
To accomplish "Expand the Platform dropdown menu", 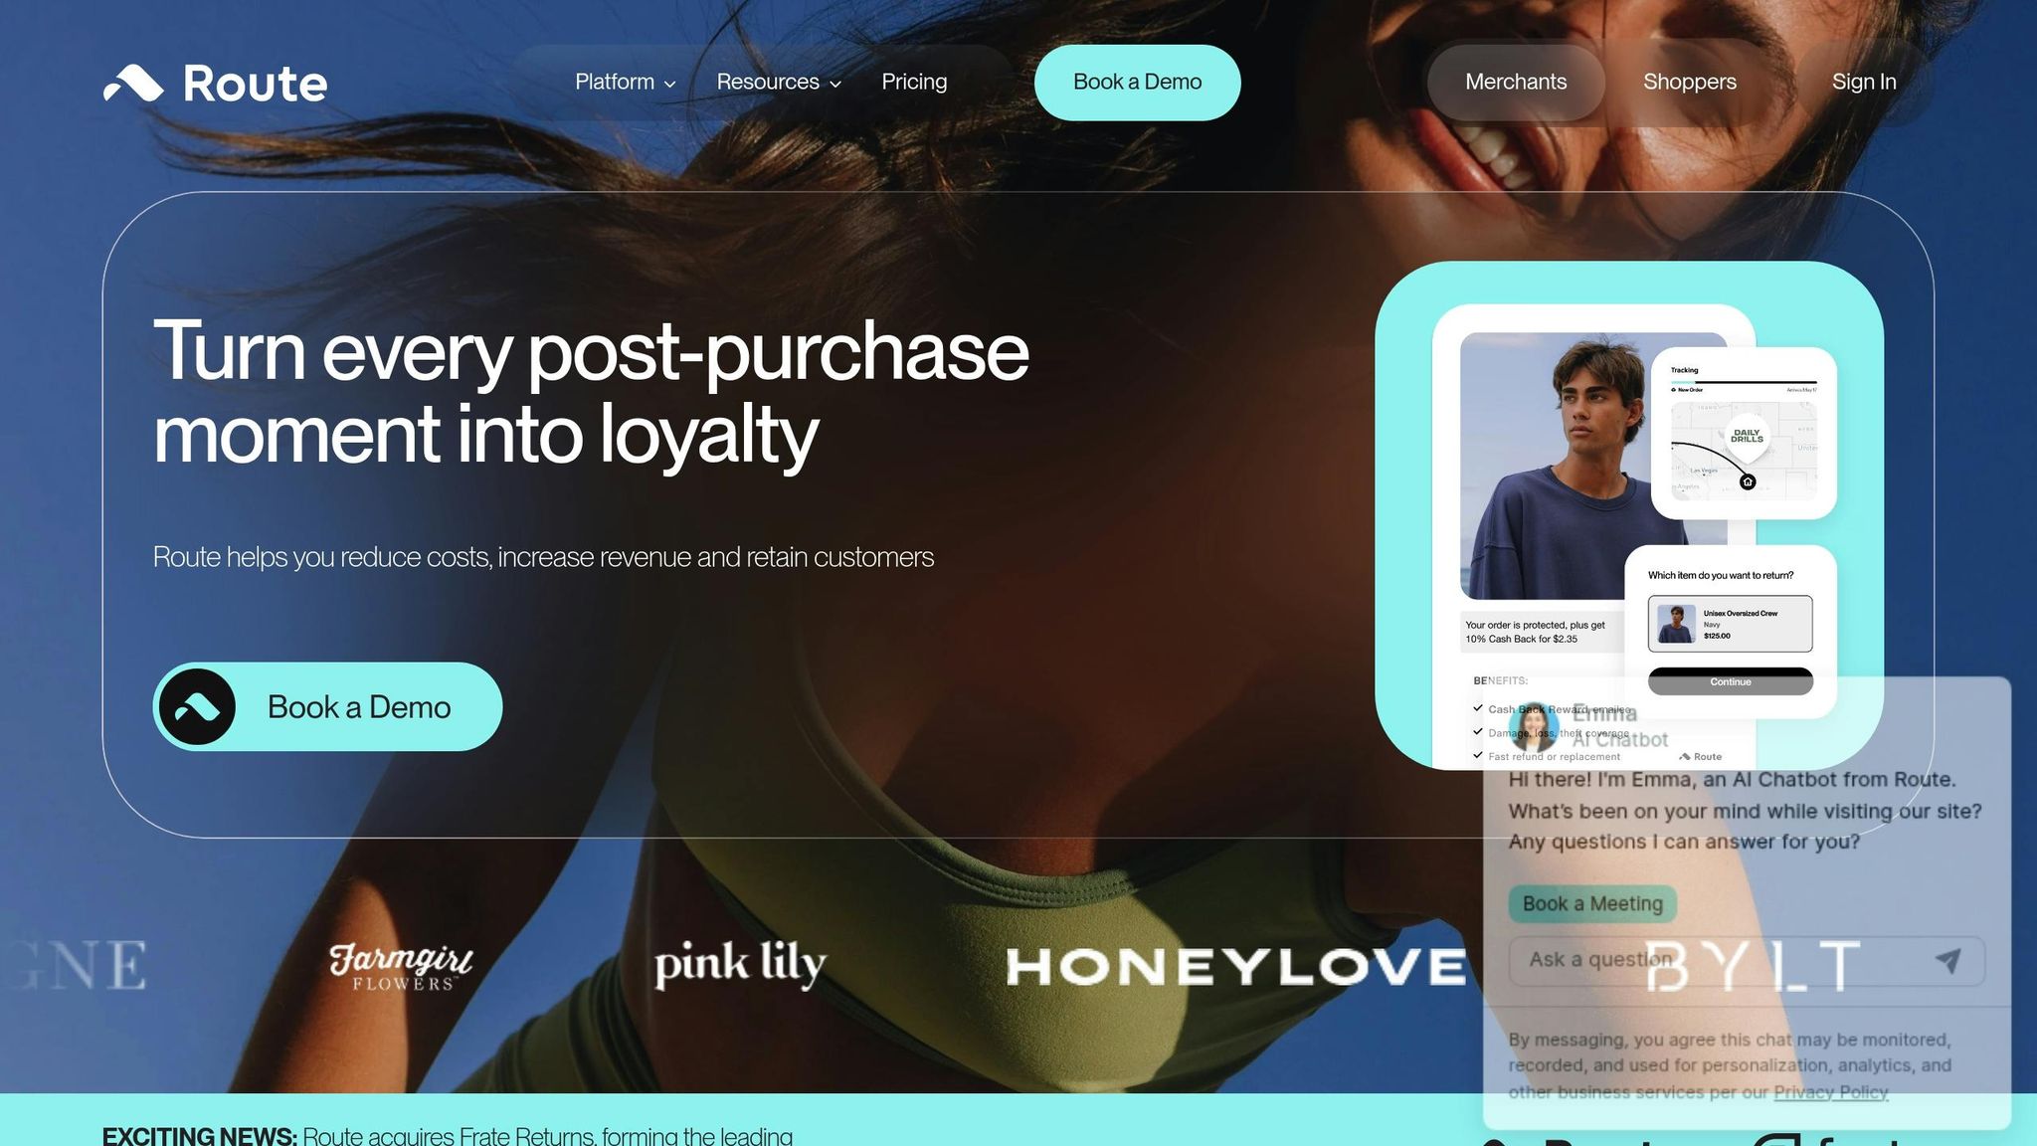I will [626, 83].
